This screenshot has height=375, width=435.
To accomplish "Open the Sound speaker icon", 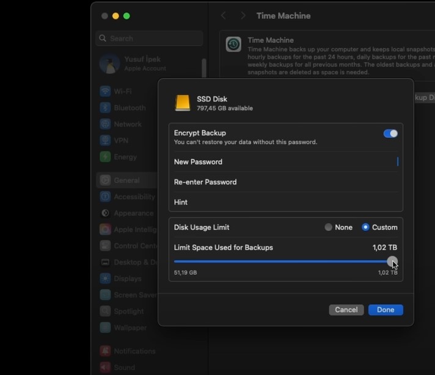I will pyautogui.click(x=105, y=368).
